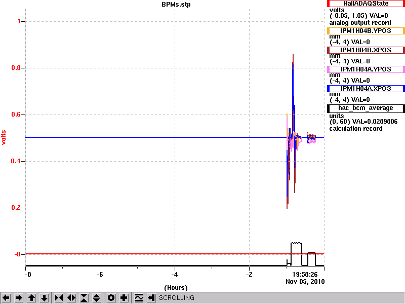
Task: Select the IPM1H04B.YPOS legend entry
Action: pyautogui.click(x=366, y=31)
